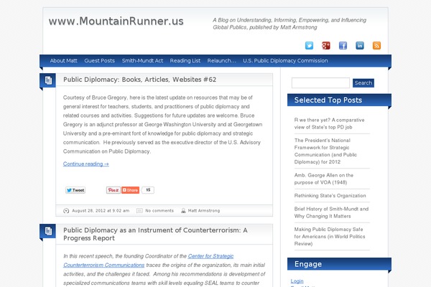The width and height of the screenshot is (431, 287).
Task: Open U.S. Public Diplomacy Commission menu item
Action: 285,61
